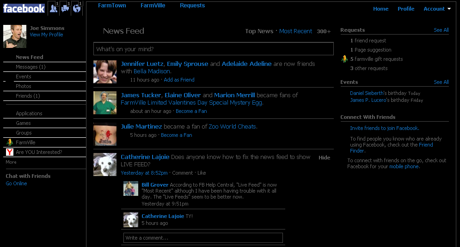Open Requests link in top bar
The height and width of the screenshot is (247, 460).
[x=192, y=5]
